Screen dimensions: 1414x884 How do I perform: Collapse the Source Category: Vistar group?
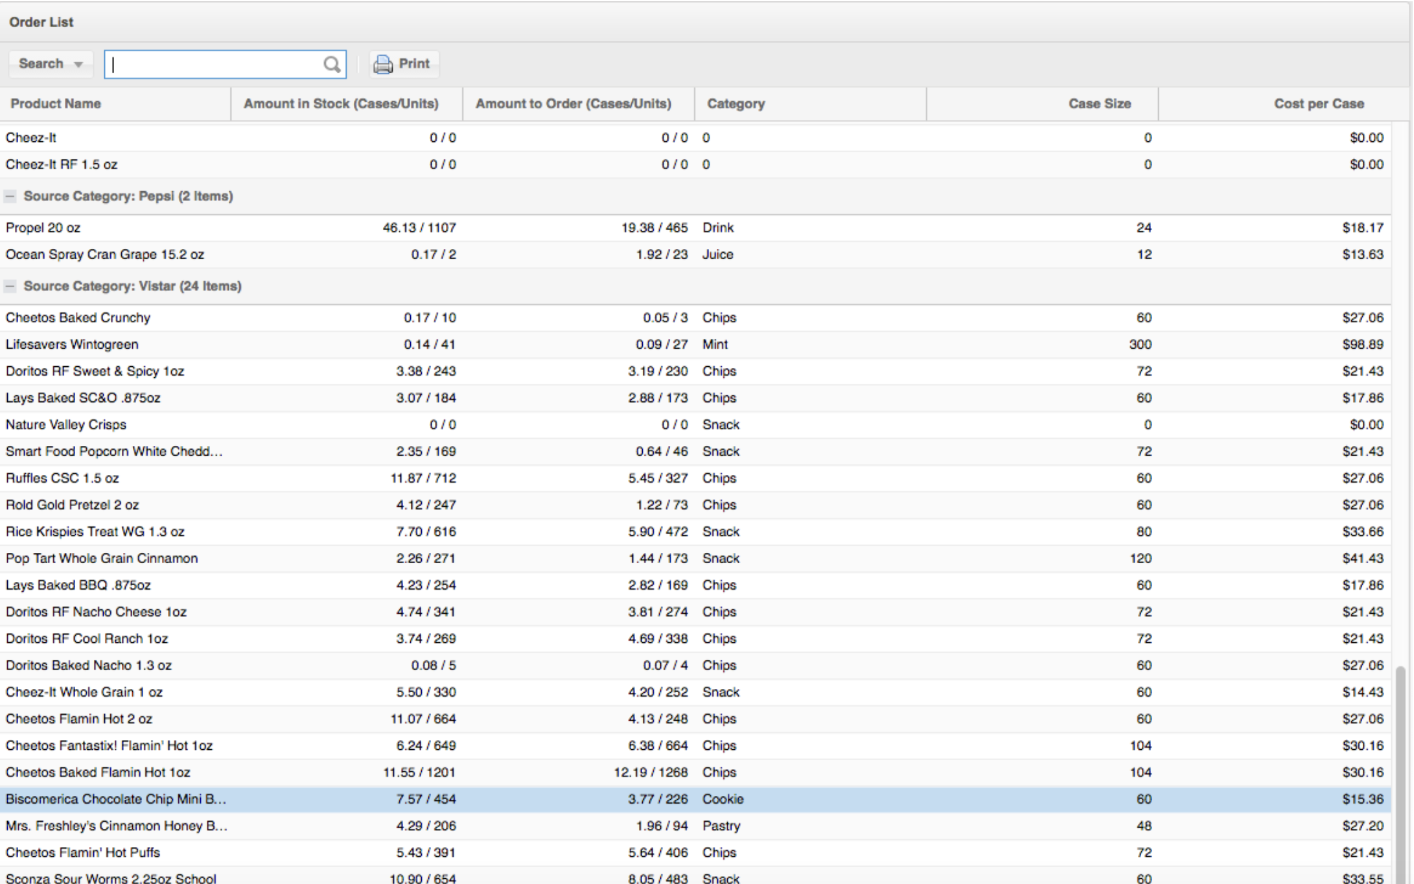tap(10, 286)
